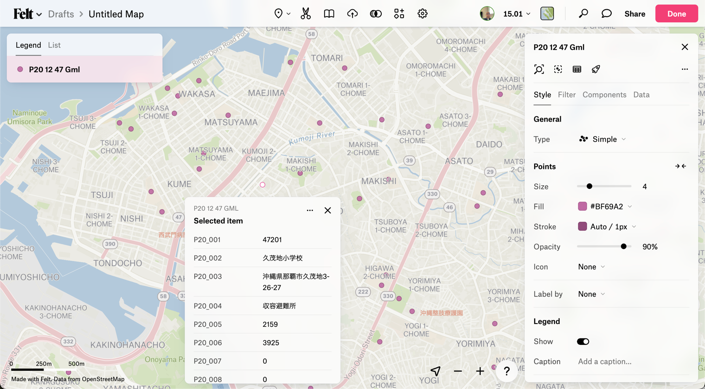Click the focus selection icon in layer panel
705x389 pixels.
(558, 69)
